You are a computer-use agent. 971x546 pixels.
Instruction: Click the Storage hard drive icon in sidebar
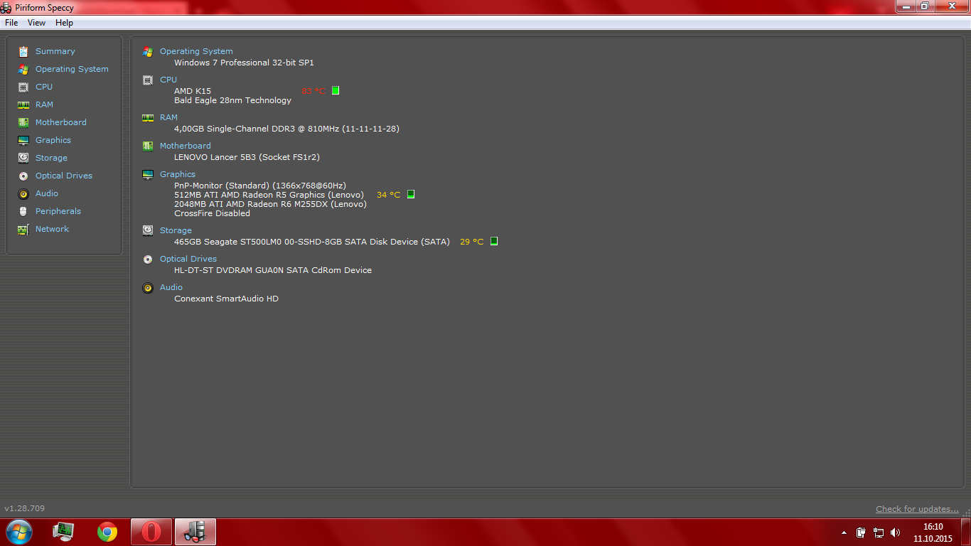click(x=23, y=158)
